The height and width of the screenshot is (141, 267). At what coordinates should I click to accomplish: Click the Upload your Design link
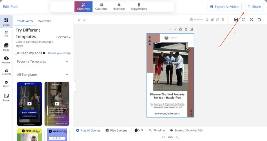pyautogui.click(x=59, y=53)
